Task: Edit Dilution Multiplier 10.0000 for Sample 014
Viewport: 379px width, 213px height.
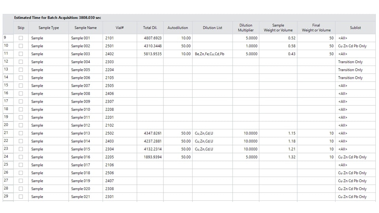Action: (x=246, y=141)
